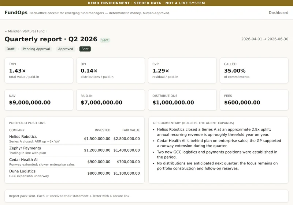293x205 pixels.
Task: Click the FundOps logo text
Action: coord(16,12)
